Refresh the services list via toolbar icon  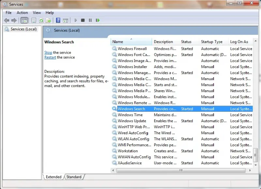41,21
